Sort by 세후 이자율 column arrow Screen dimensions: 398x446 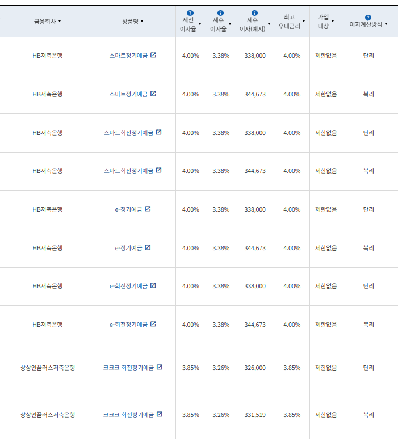click(230, 24)
